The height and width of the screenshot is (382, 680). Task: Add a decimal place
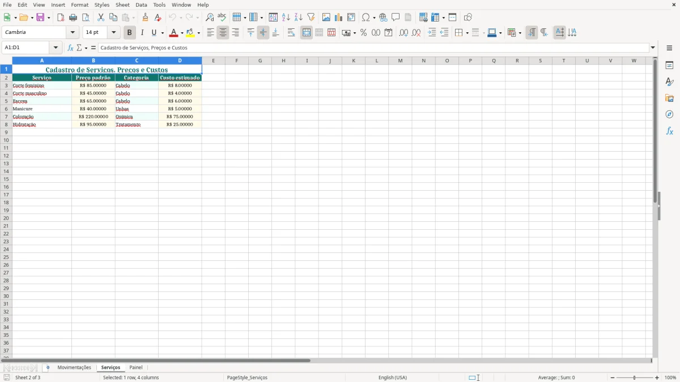[403, 33]
